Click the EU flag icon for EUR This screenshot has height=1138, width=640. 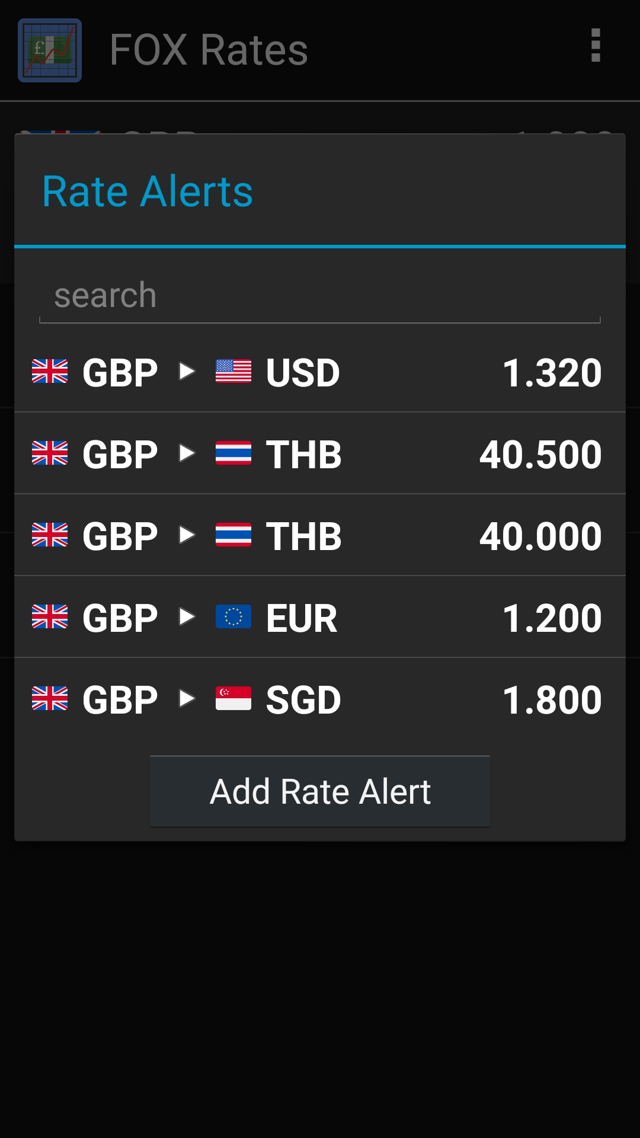pos(233,617)
